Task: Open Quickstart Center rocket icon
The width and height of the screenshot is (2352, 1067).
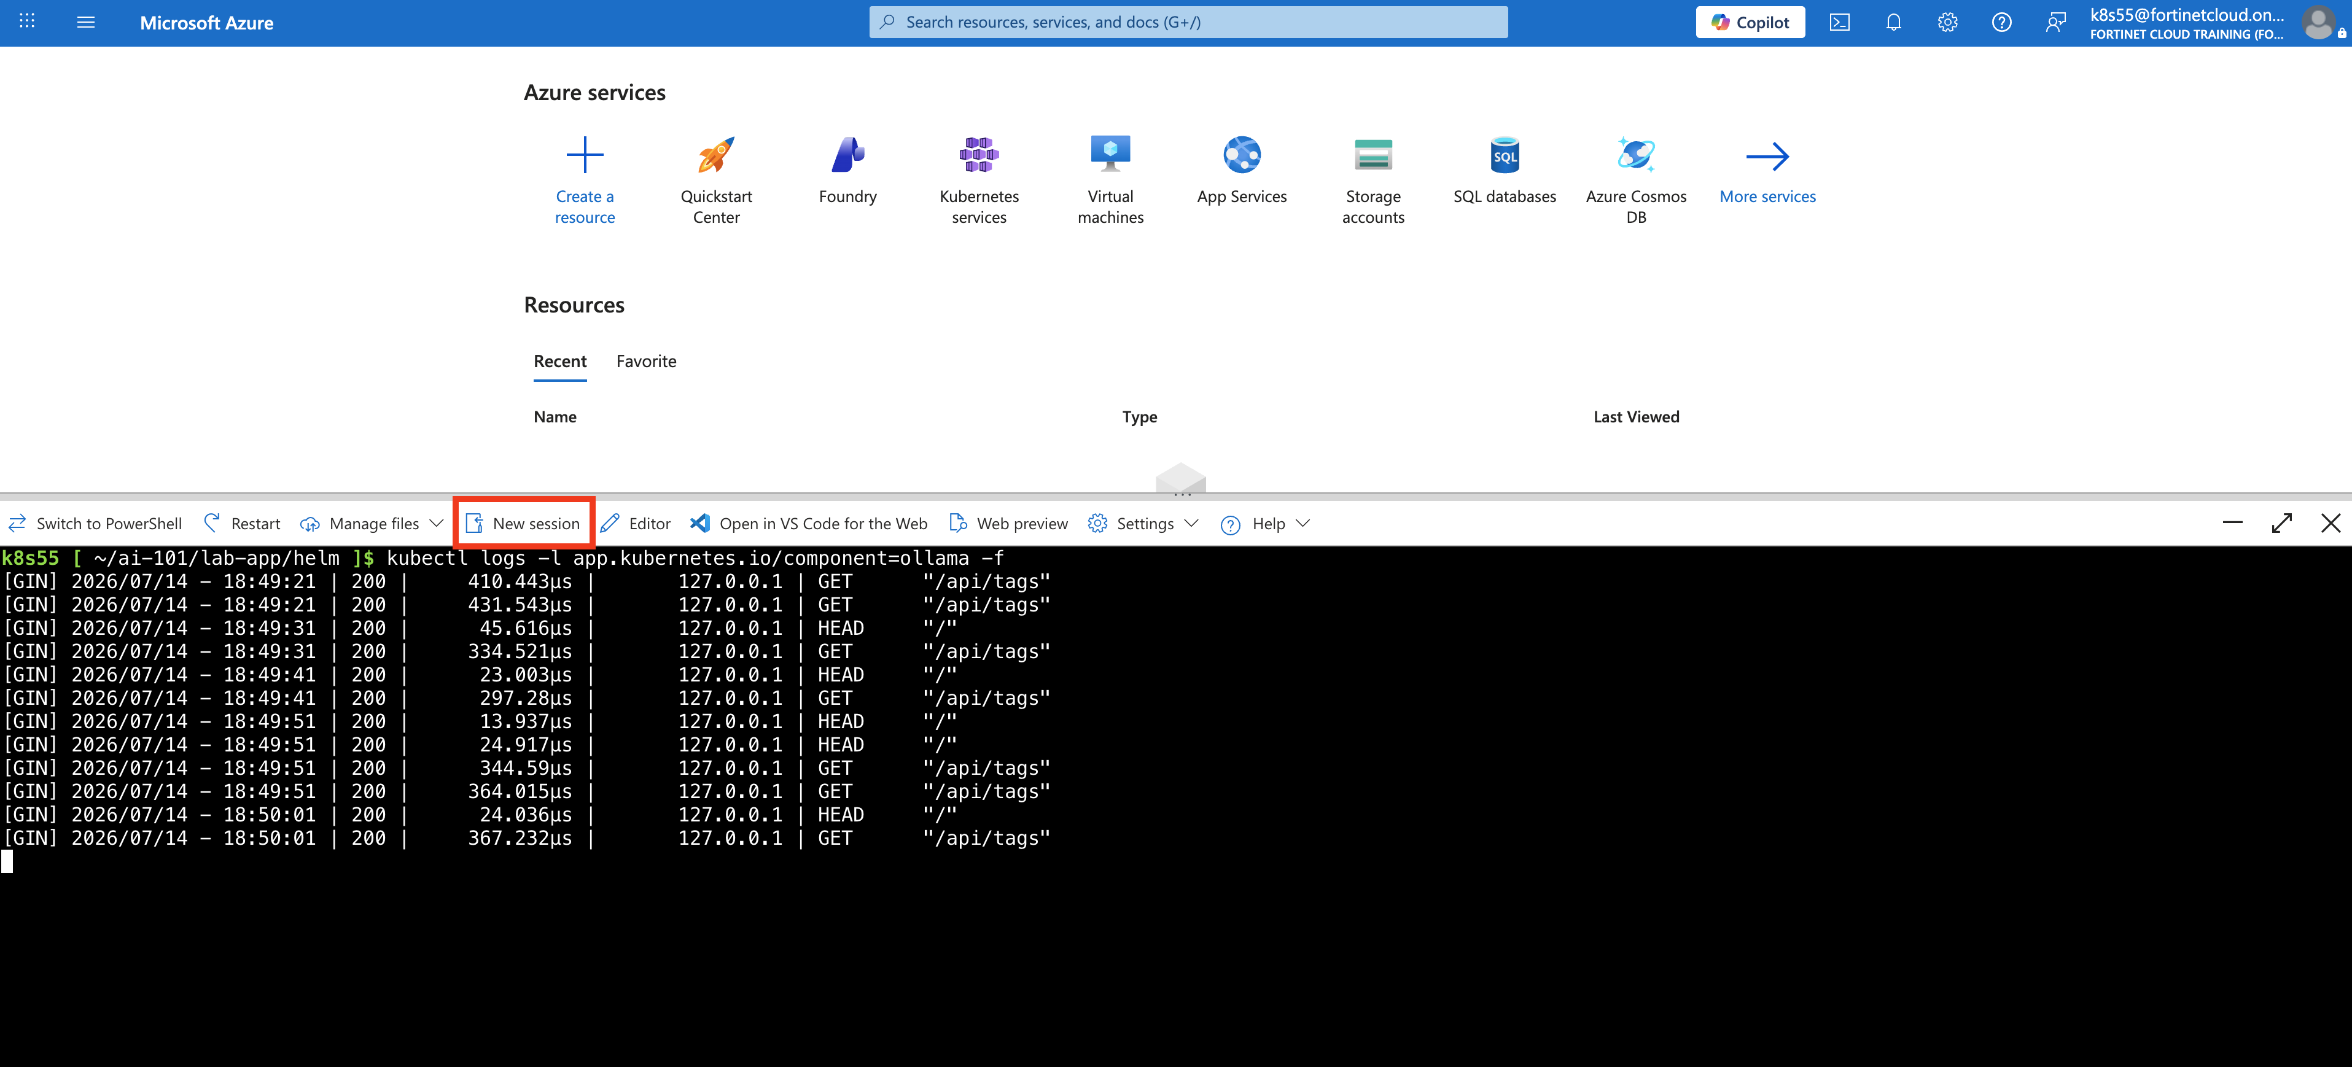Action: coord(717,155)
